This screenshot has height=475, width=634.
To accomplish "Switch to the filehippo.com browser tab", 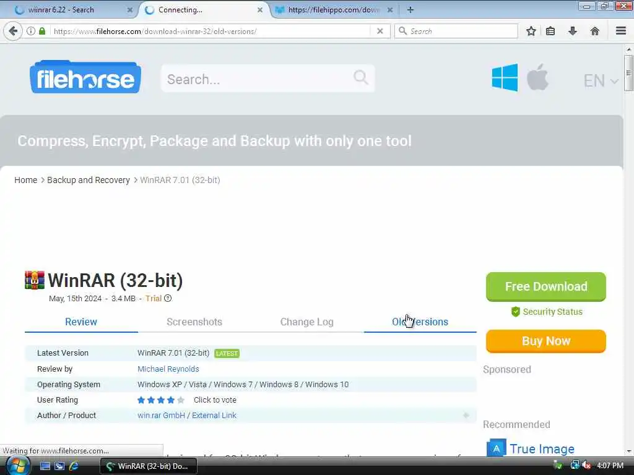I will (334, 10).
